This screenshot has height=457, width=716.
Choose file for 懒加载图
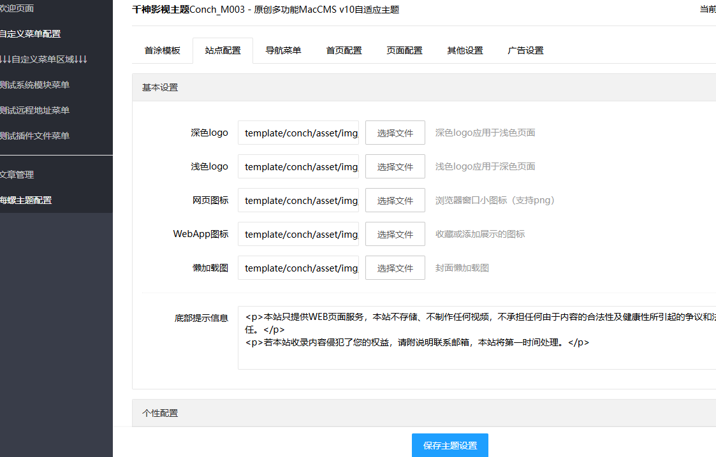(395, 268)
